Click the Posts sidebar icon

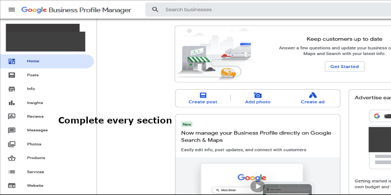(12, 75)
